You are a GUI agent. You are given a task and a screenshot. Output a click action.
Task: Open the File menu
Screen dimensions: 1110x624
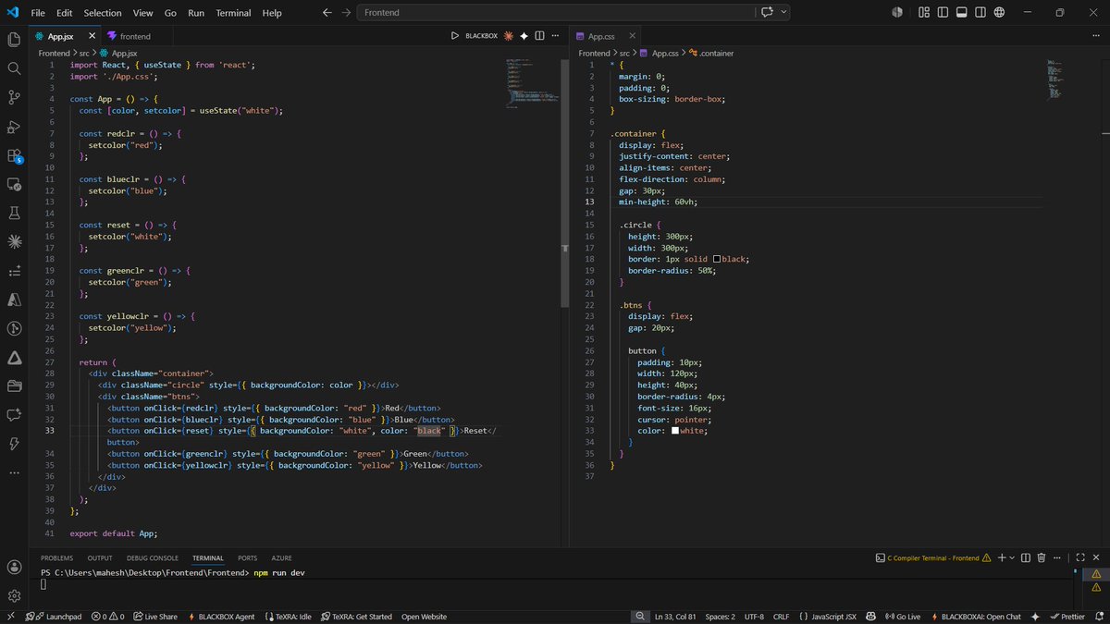[x=38, y=13]
